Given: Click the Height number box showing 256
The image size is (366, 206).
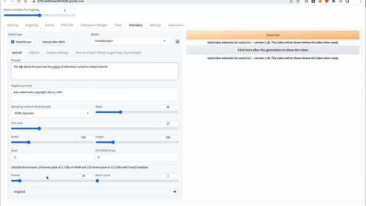Looking at the screenshot, I should (170, 137).
